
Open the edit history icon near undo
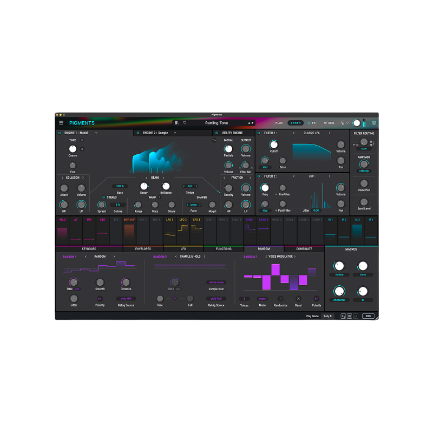click(x=350, y=316)
